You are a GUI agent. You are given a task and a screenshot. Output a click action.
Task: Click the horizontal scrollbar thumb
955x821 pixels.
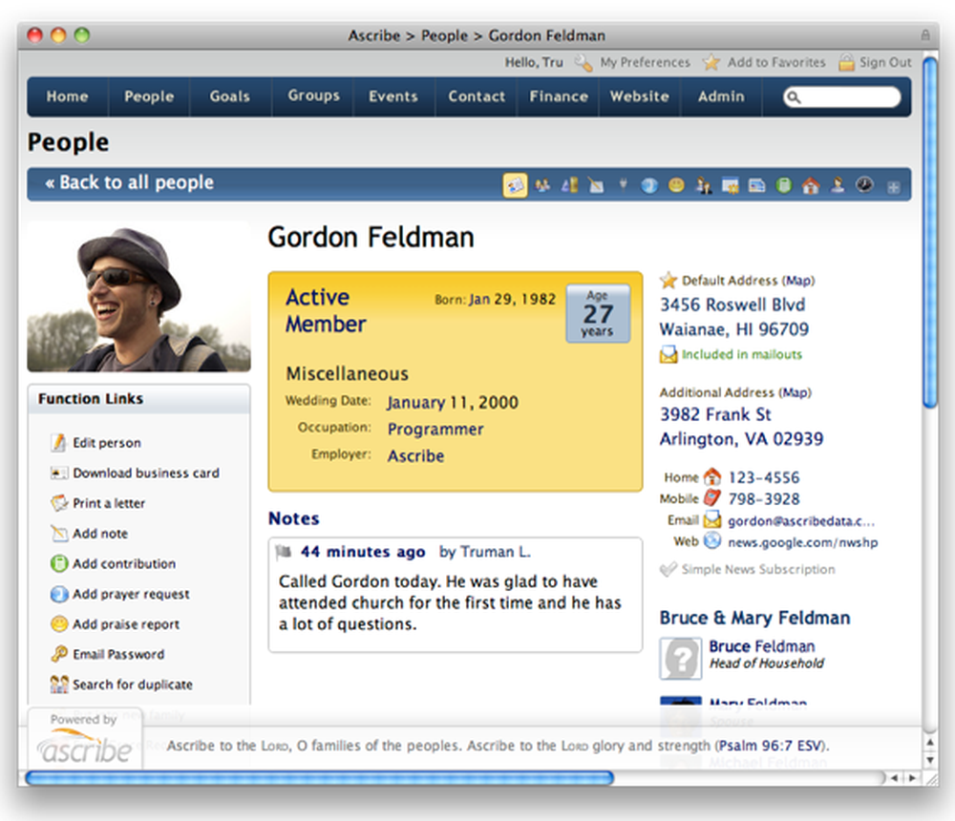click(x=320, y=778)
